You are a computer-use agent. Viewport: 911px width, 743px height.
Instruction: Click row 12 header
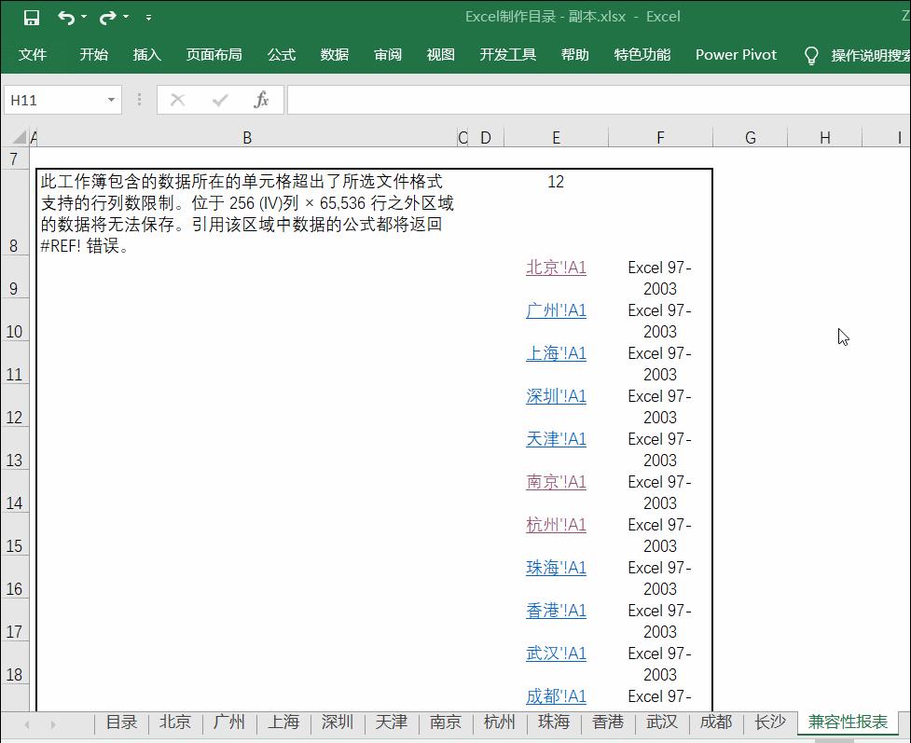tap(15, 418)
